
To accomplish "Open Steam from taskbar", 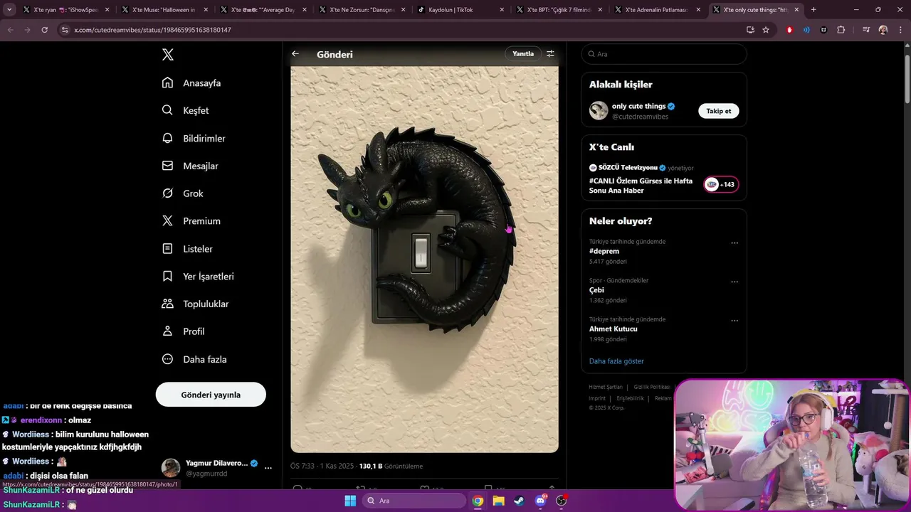I will pyautogui.click(x=520, y=501).
